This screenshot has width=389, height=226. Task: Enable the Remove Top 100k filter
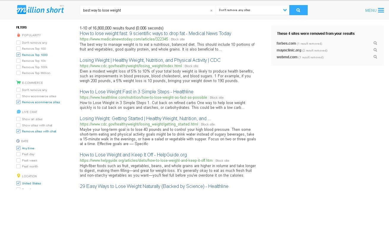click(x=18, y=67)
